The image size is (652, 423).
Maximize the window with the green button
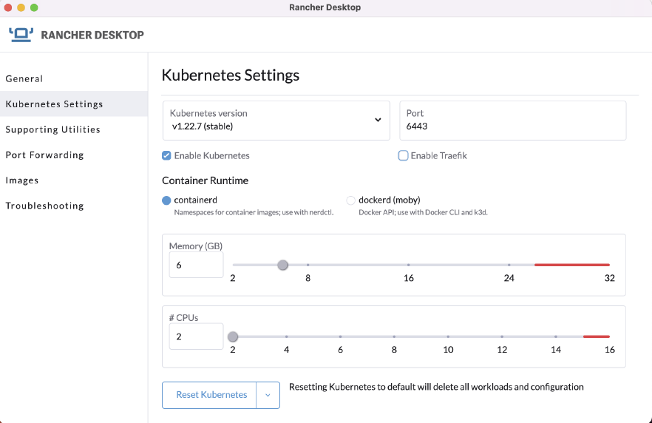[34, 7]
